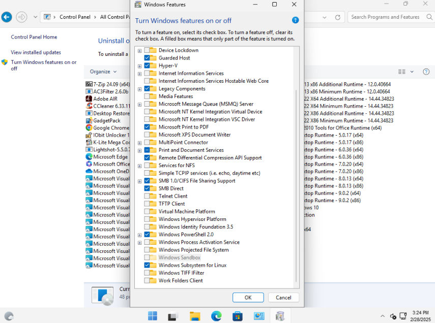Viewport: 435px width, 323px height.
Task: Check the Windows Hypervisor Platform box
Action: (x=147, y=219)
